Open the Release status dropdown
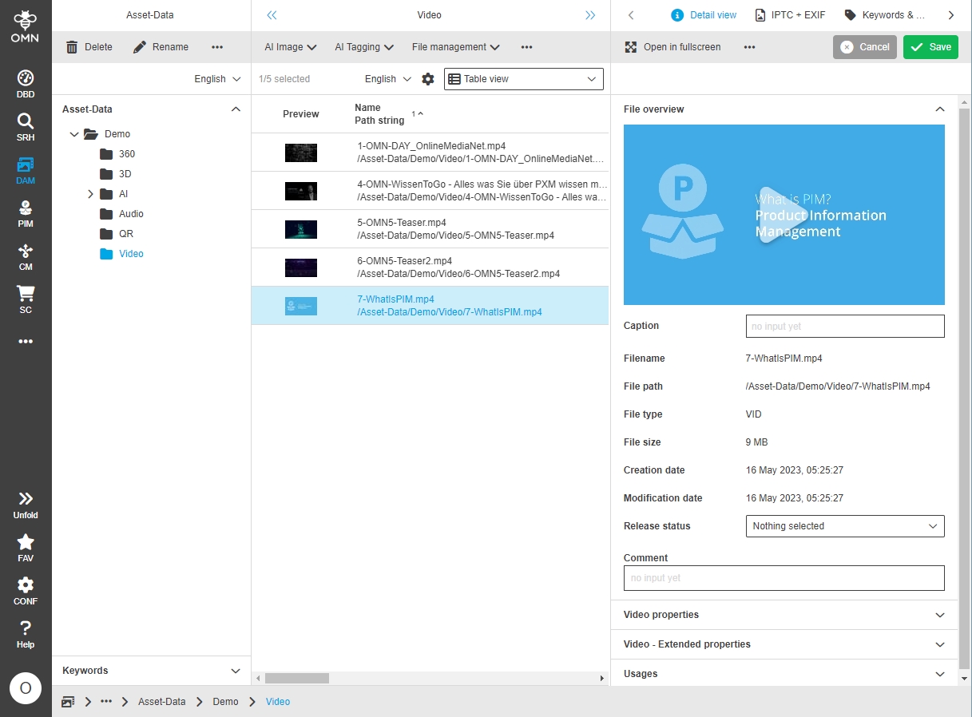The height and width of the screenshot is (717, 972). coord(844,526)
